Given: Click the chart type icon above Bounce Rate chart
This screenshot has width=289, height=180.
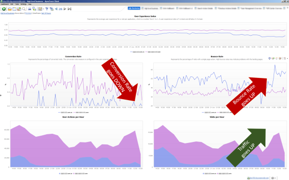Looking at the screenshot, I should (x=273, y=58).
